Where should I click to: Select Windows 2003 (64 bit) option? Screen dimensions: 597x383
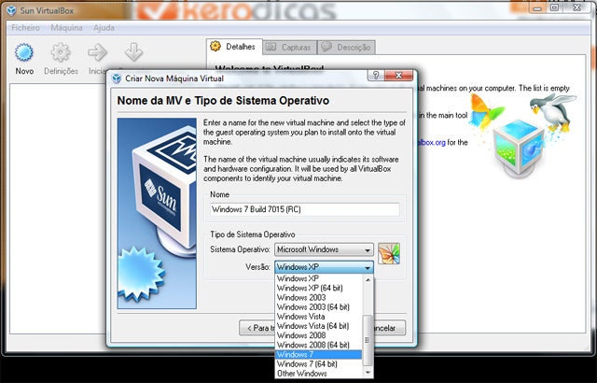point(319,307)
